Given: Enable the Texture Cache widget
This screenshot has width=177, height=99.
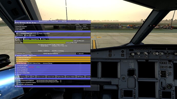Looking at the screenshot, I should [x=46, y=77].
